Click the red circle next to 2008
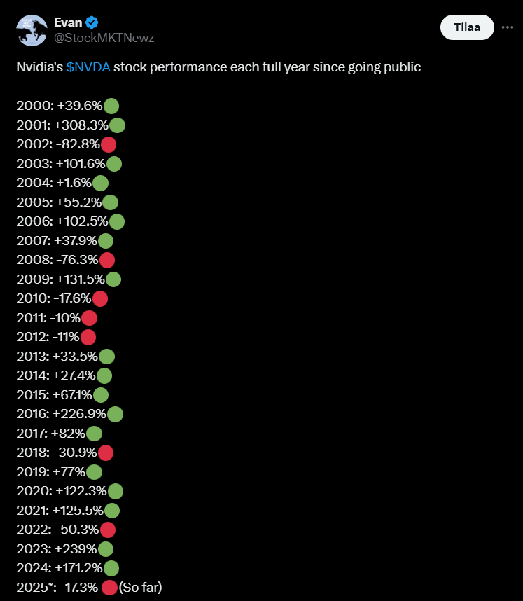This screenshot has width=523, height=601. pos(107,261)
